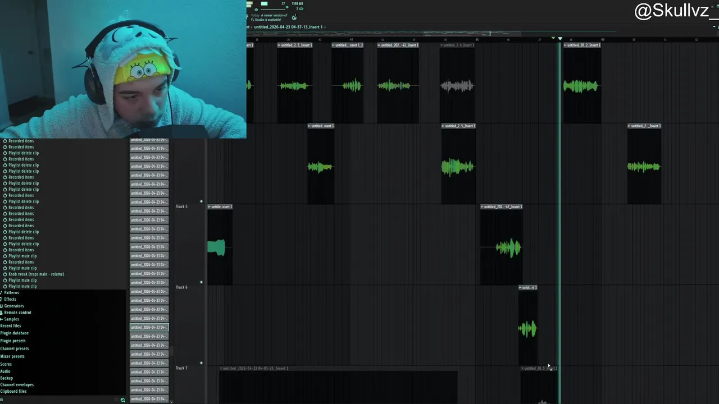Click the browser search magnifier icon
719x404 pixels.
122,400
